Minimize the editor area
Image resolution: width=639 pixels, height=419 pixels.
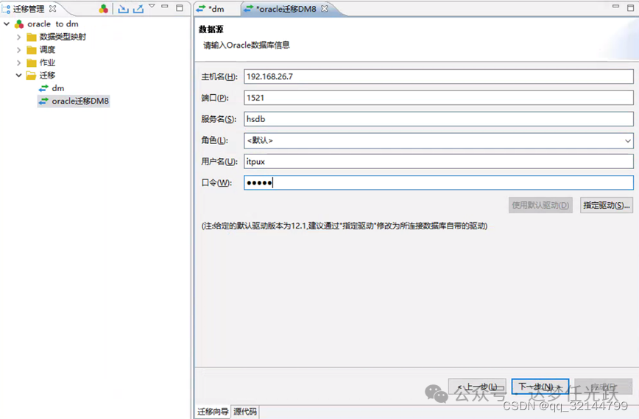[x=615, y=7]
